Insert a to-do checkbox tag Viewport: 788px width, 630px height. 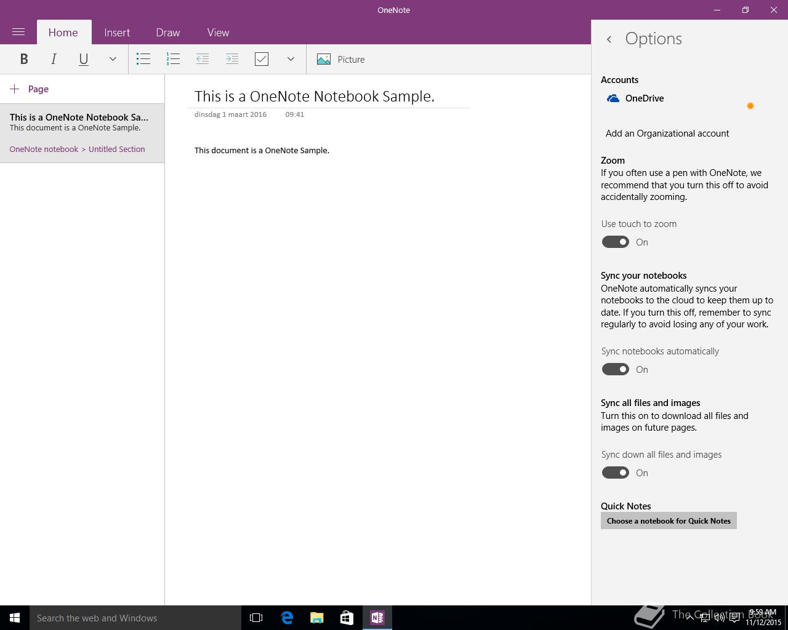[x=262, y=59]
